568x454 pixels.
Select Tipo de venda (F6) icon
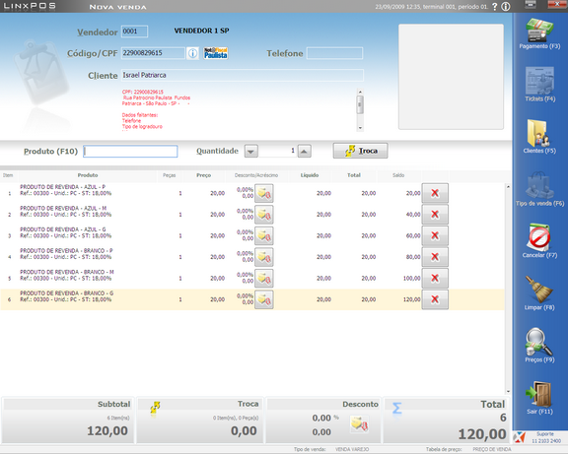[x=539, y=189]
